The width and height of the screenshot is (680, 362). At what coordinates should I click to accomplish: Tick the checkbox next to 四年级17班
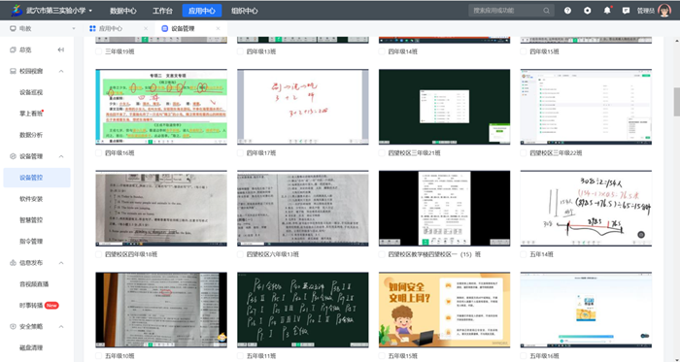[x=240, y=152]
